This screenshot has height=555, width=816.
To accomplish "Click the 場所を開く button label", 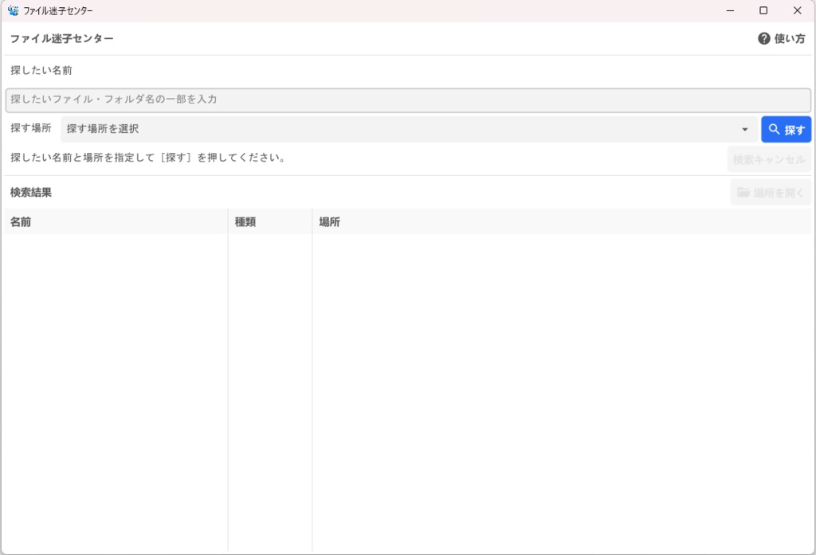I will tap(779, 193).
